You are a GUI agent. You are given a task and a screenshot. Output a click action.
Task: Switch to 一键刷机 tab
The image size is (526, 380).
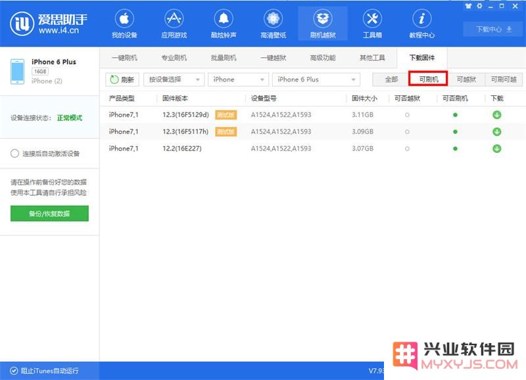[124, 58]
